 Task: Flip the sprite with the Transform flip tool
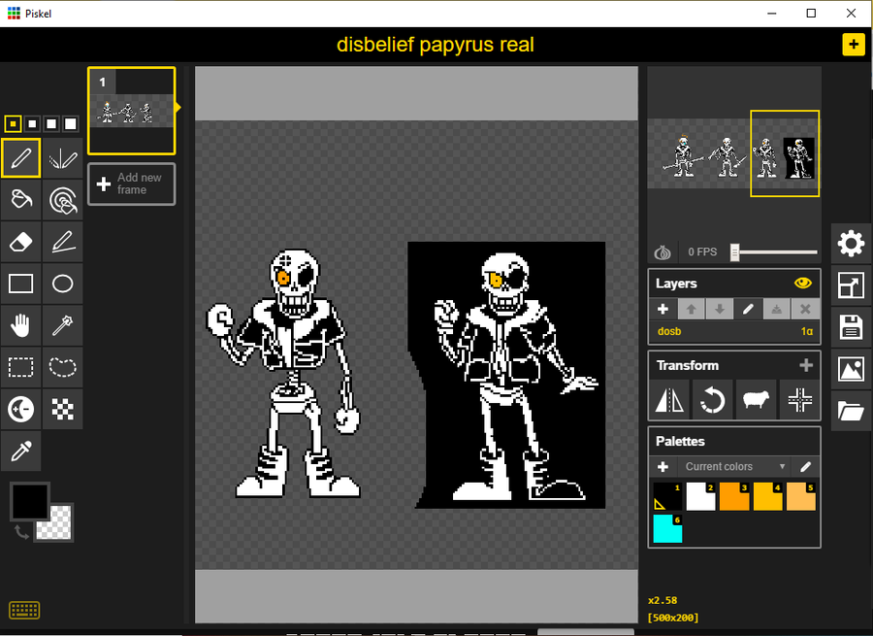point(669,400)
